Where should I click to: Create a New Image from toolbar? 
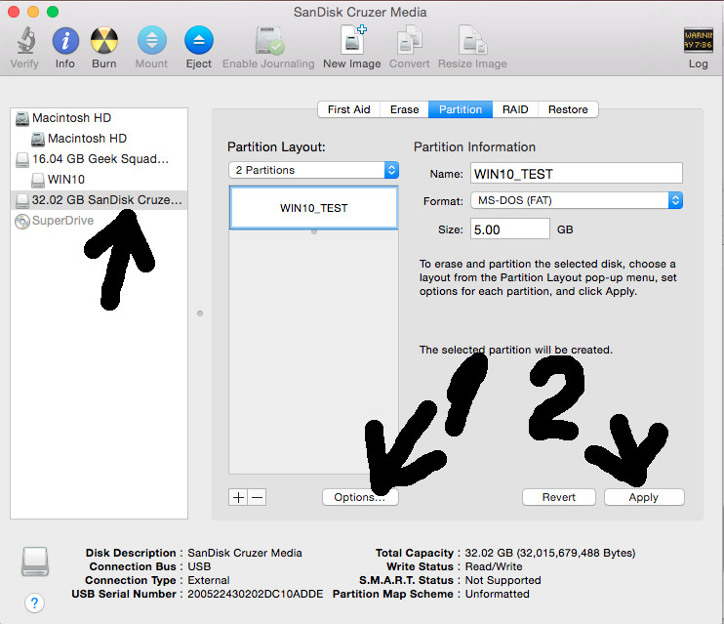(353, 40)
